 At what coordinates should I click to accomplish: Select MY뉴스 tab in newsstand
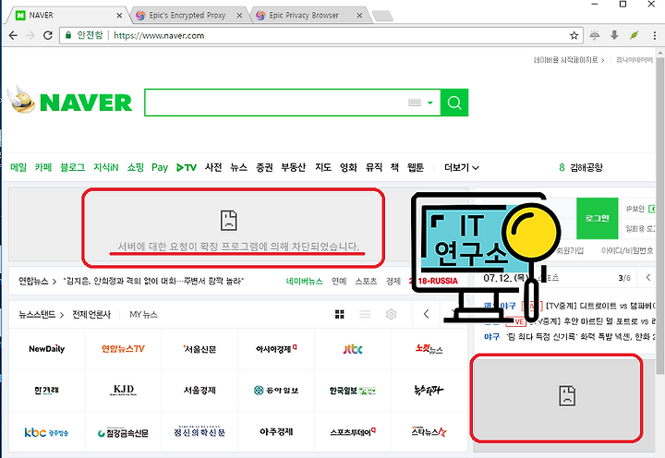pyautogui.click(x=143, y=314)
